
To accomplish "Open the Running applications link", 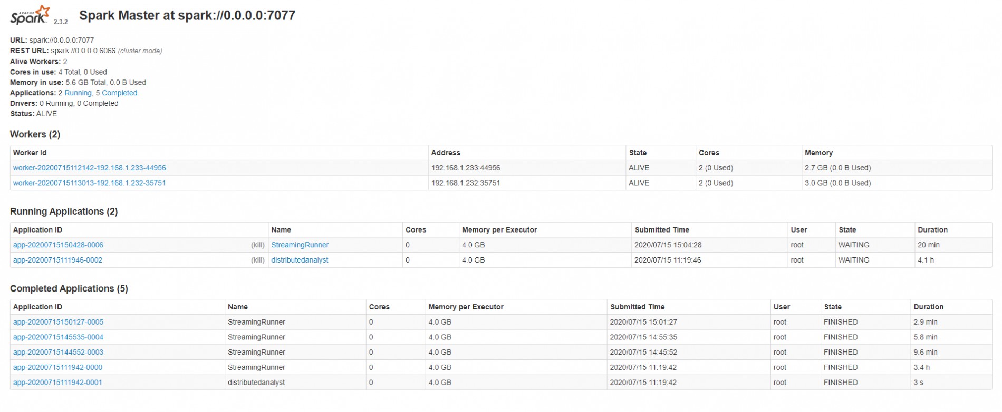I will [78, 93].
